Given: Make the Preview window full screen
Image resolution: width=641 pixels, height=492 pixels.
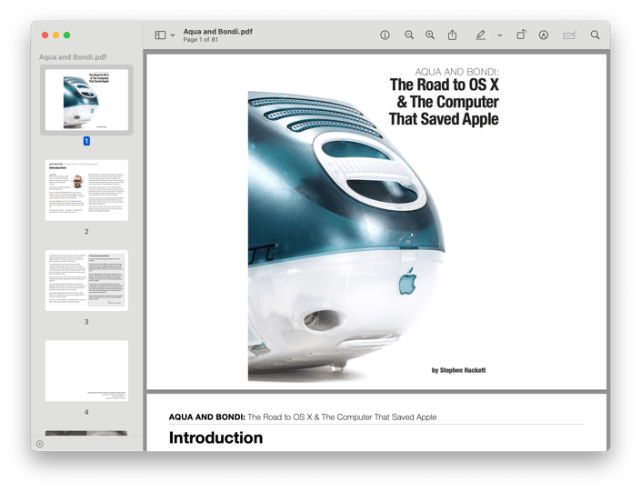Looking at the screenshot, I should [x=66, y=35].
